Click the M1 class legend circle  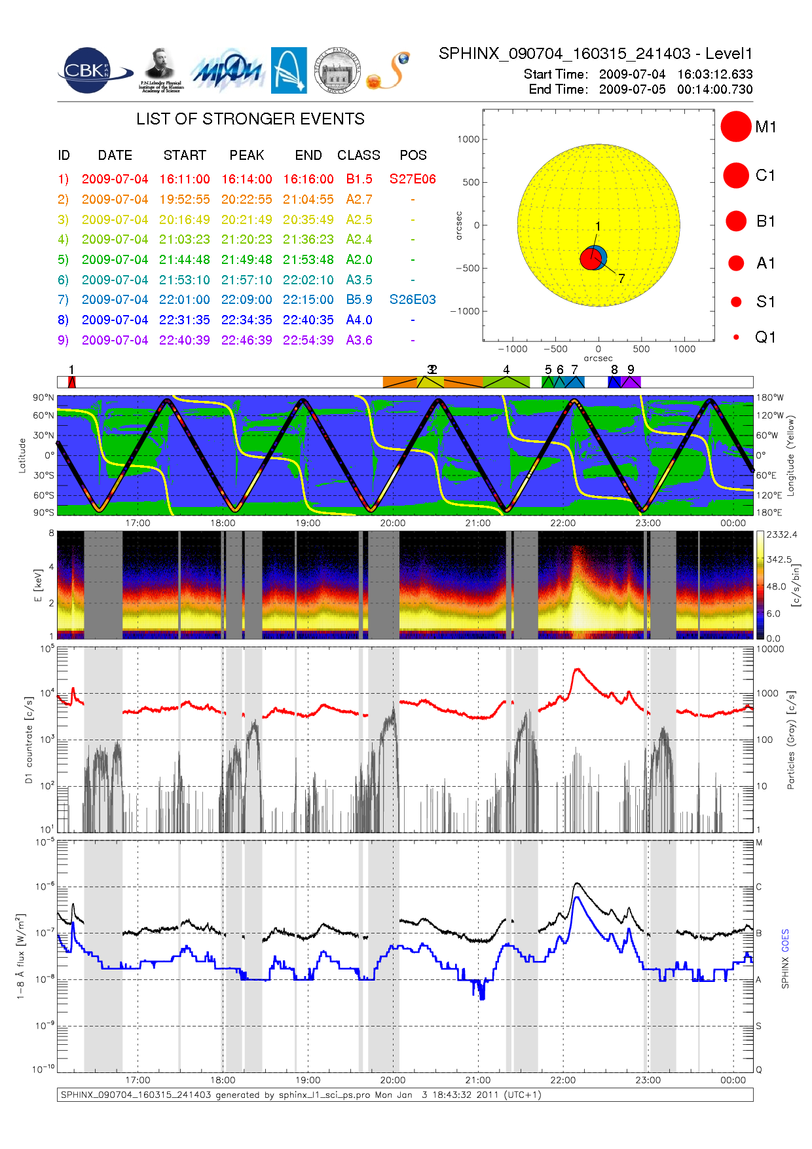[735, 126]
